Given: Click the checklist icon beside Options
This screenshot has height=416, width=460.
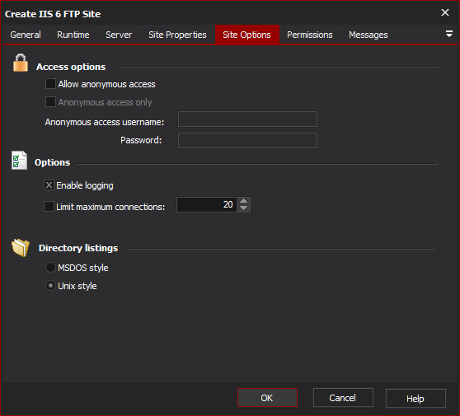Looking at the screenshot, I should pyautogui.click(x=19, y=161).
